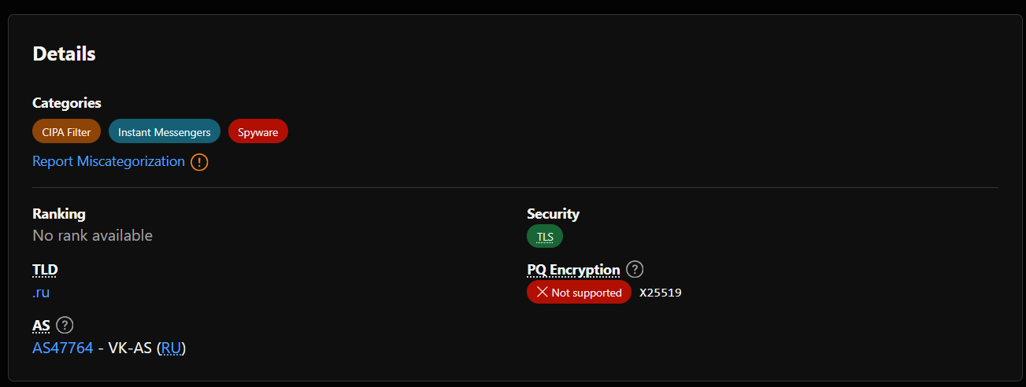Open the PQ Encryption help question mark

pyautogui.click(x=635, y=270)
